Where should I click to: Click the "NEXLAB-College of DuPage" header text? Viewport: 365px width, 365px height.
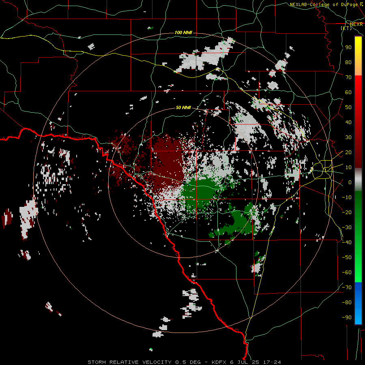tap(324, 4)
